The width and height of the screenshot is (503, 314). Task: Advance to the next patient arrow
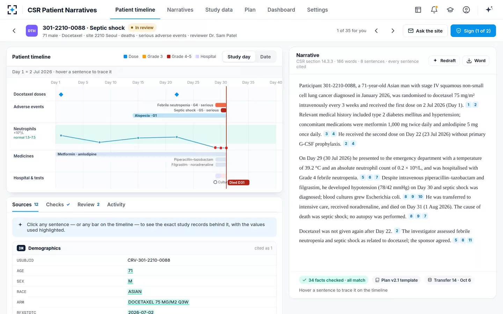coord(393,31)
